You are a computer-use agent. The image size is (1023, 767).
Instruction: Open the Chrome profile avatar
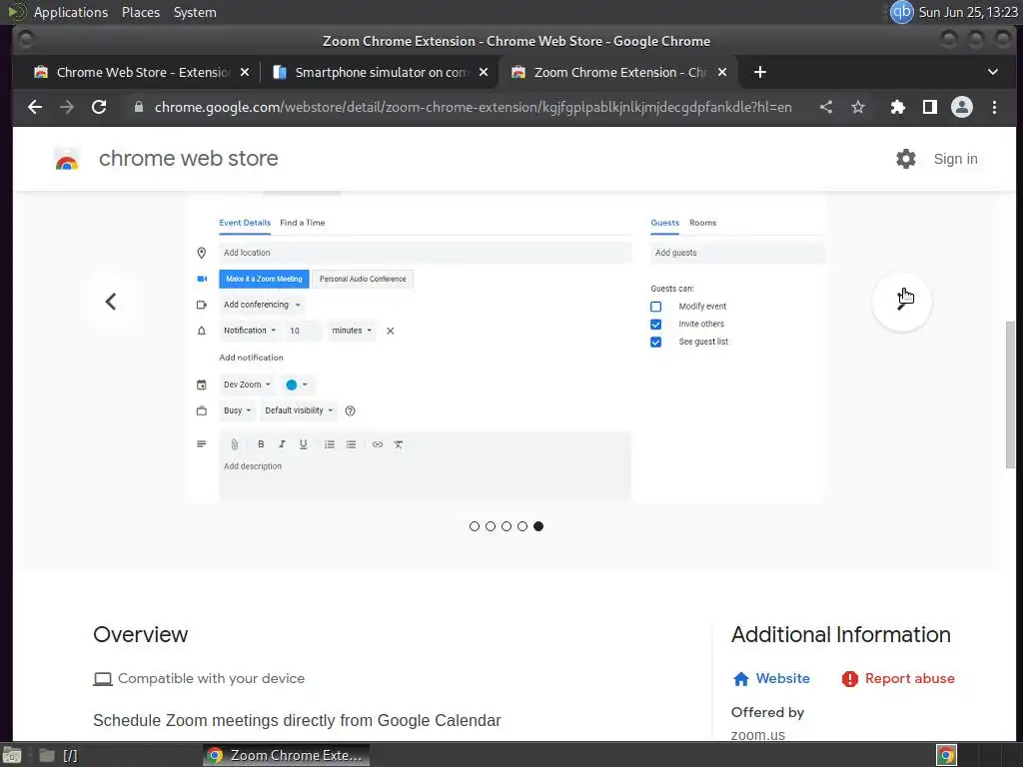(962, 107)
